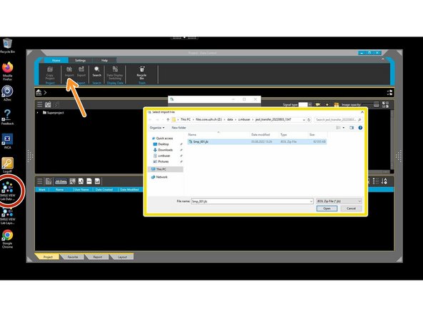Select Downloads in navigation pane

click(x=163, y=150)
